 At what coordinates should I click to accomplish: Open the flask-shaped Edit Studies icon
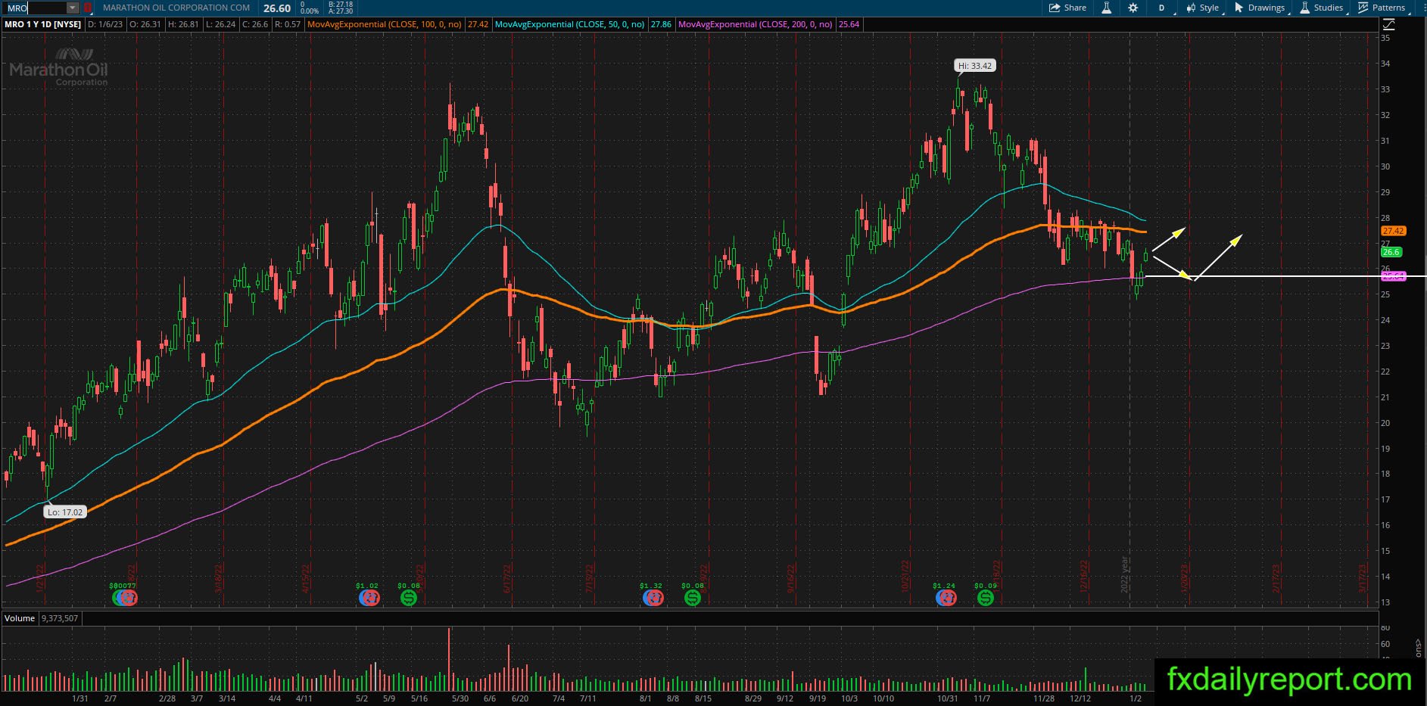coord(1107,8)
